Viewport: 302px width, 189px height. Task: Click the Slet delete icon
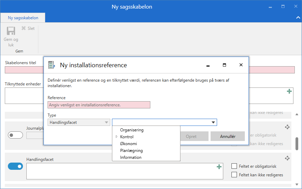coord(24,28)
